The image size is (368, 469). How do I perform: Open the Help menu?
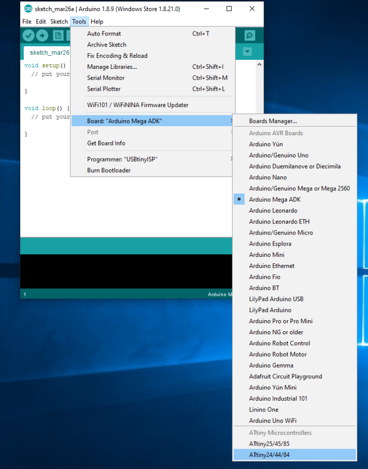97,22
